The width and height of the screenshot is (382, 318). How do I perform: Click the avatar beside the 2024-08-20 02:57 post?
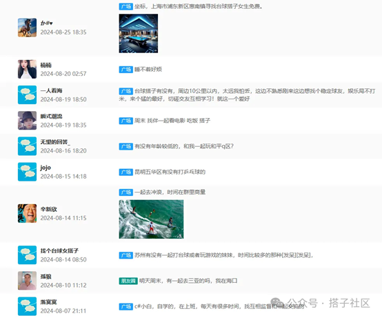[28, 69]
